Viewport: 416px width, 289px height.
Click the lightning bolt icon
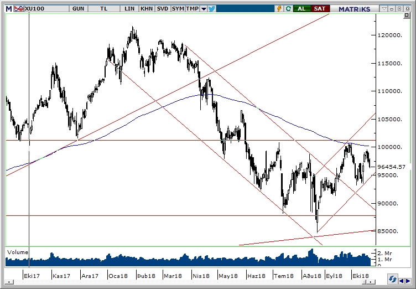click(x=279, y=9)
